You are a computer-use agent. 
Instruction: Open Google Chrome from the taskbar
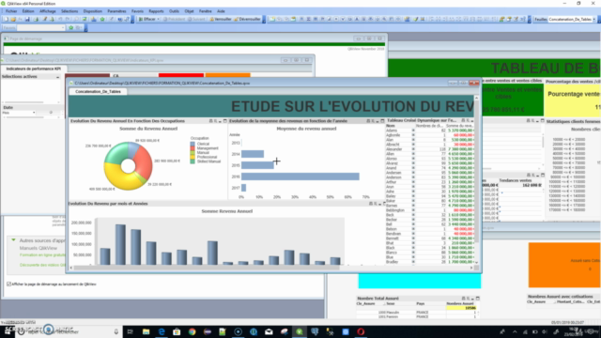pyautogui.click(x=192, y=331)
